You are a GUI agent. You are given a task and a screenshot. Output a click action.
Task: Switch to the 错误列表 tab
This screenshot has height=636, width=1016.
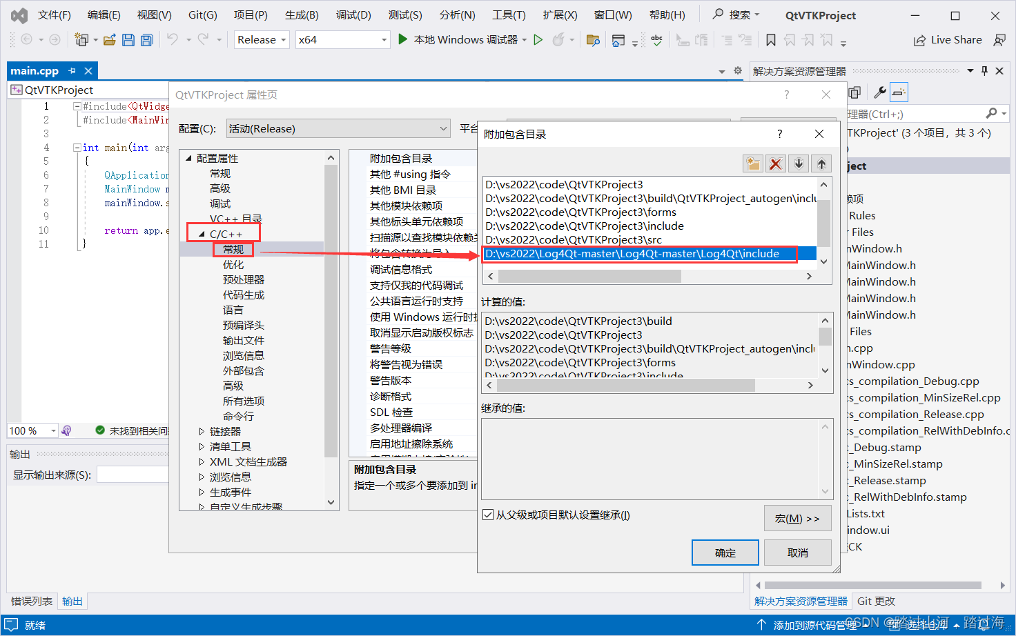click(x=32, y=601)
